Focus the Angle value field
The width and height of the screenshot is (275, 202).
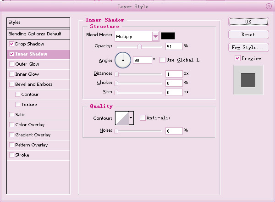coord(143,60)
